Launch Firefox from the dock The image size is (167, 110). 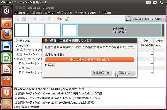(x=6, y=34)
